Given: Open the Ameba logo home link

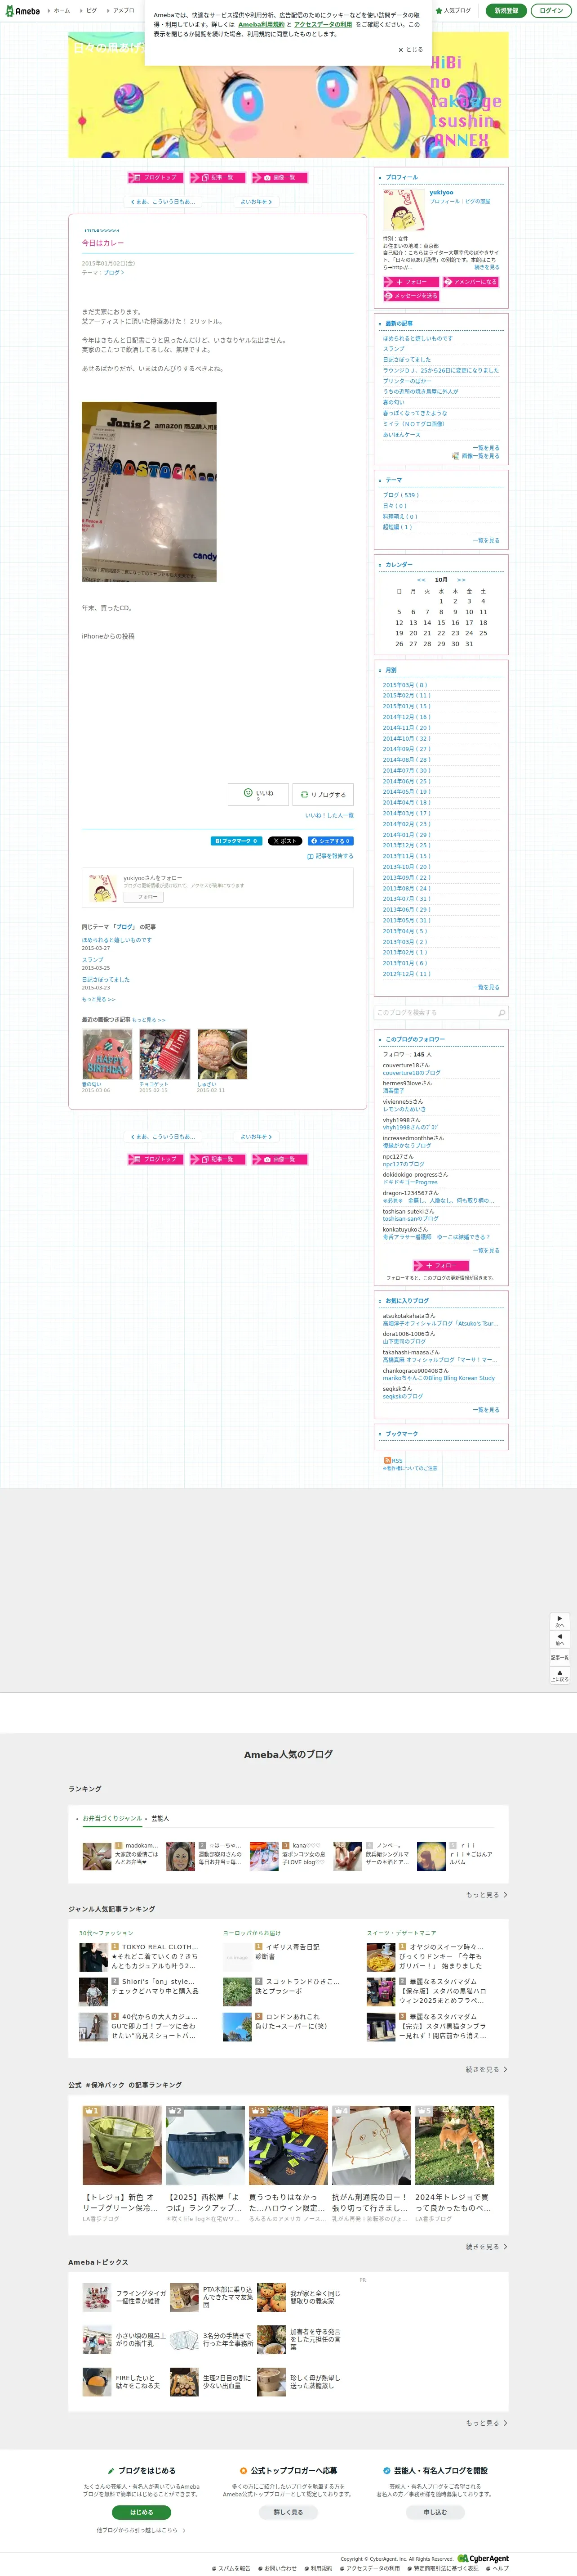Looking at the screenshot, I should pos(22,11).
